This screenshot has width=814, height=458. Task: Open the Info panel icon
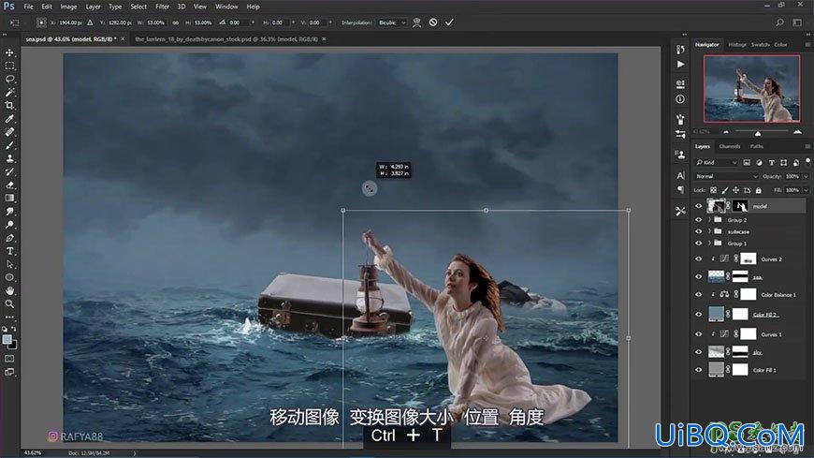tap(680, 99)
